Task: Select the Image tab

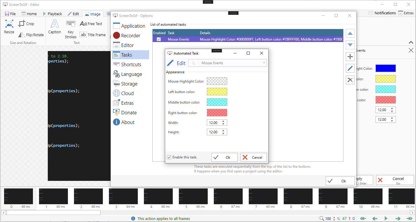Action: pos(93,14)
